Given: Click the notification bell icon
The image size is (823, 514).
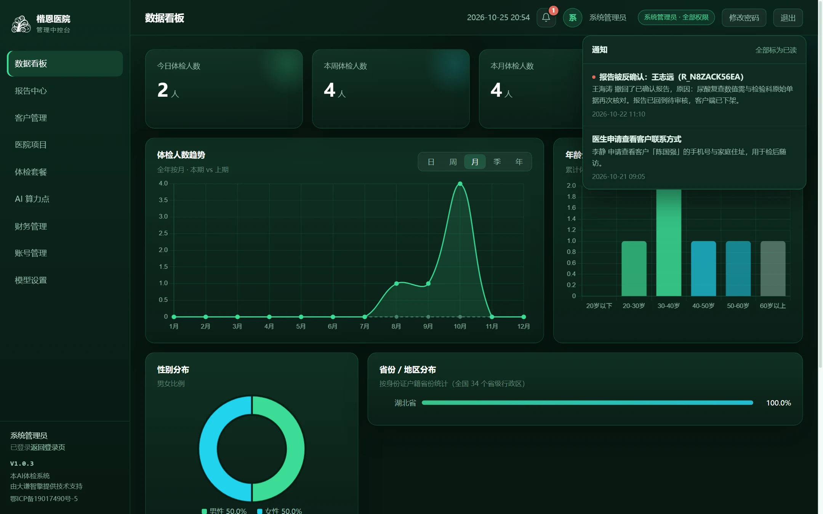Looking at the screenshot, I should [546, 18].
